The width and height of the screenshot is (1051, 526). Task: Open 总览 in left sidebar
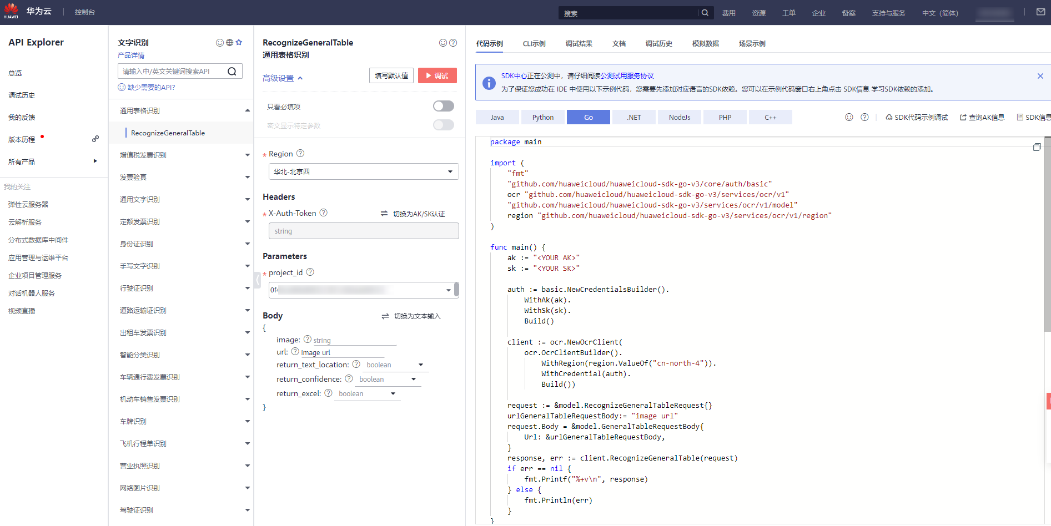[x=15, y=73]
